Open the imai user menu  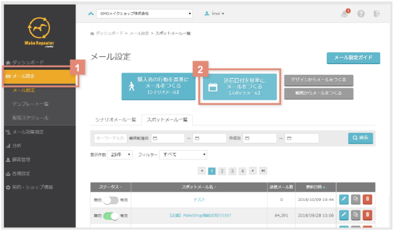(x=215, y=14)
